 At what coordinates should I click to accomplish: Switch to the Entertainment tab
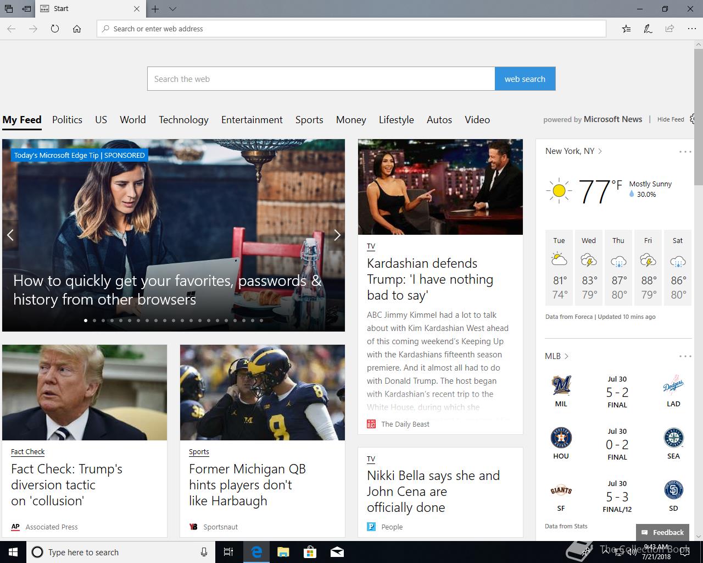252,120
